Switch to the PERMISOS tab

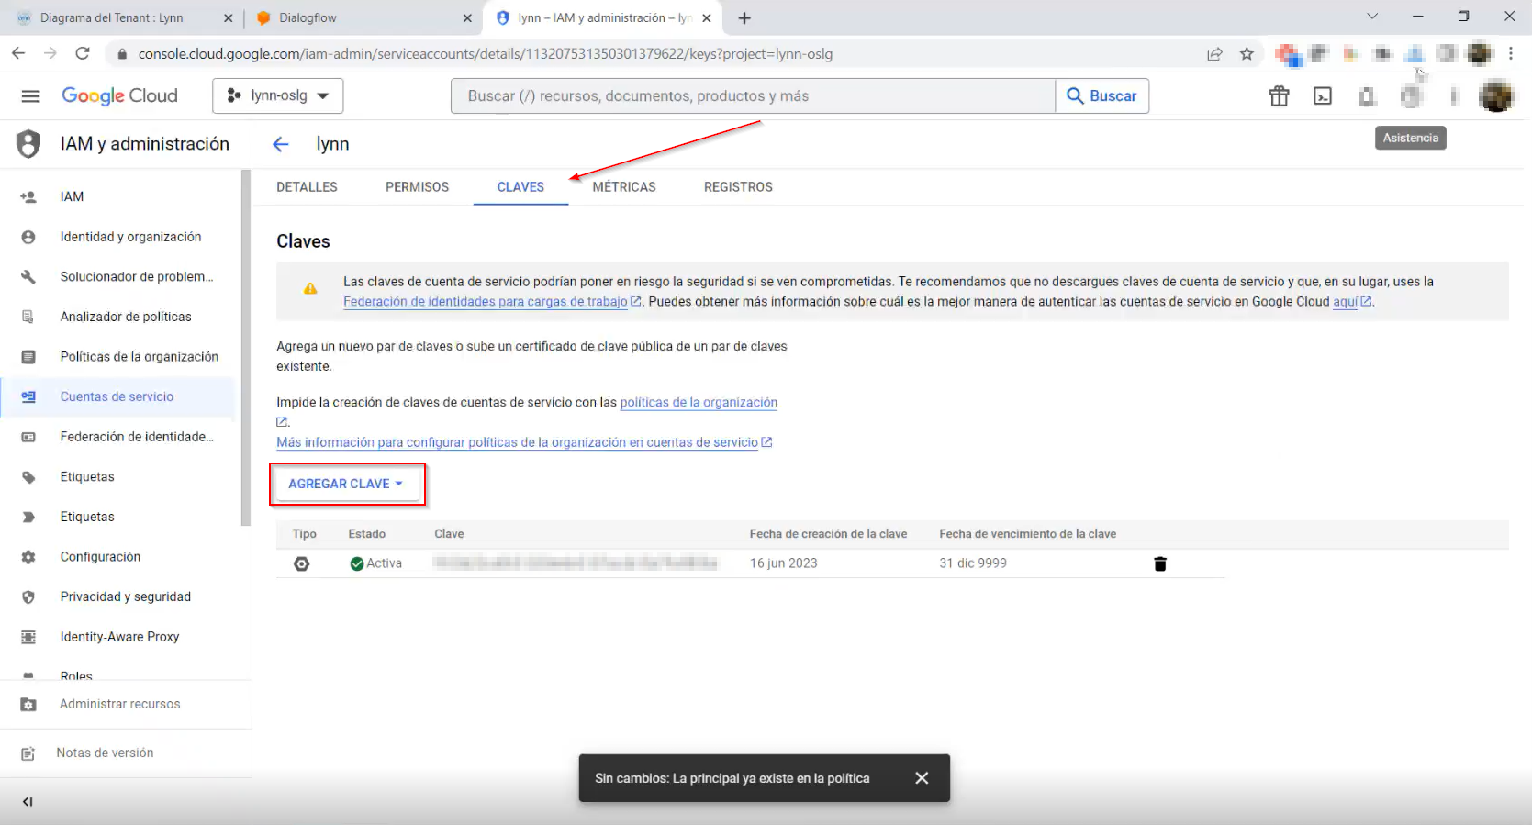[417, 187]
